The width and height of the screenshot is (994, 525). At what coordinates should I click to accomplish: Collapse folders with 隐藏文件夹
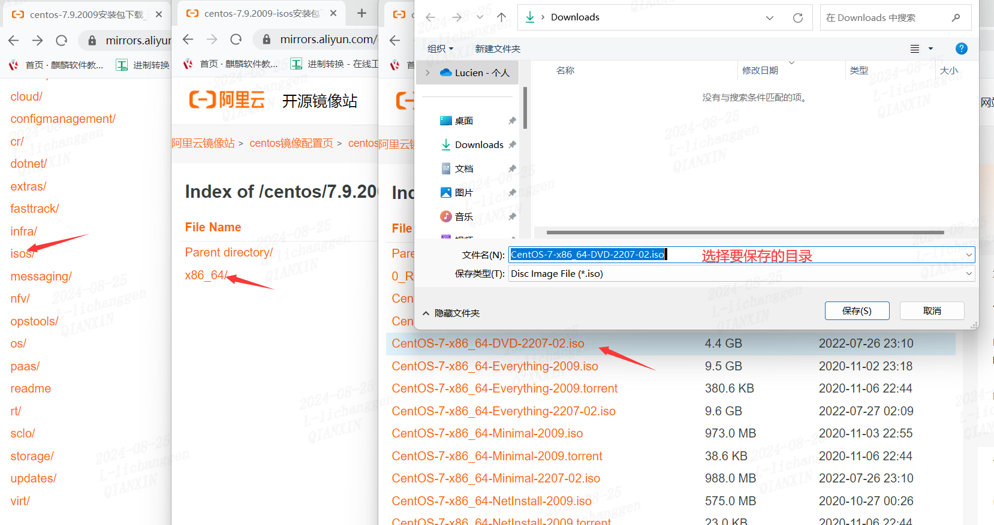pyautogui.click(x=451, y=313)
